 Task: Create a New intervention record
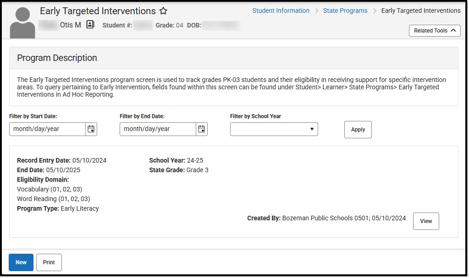click(x=21, y=262)
